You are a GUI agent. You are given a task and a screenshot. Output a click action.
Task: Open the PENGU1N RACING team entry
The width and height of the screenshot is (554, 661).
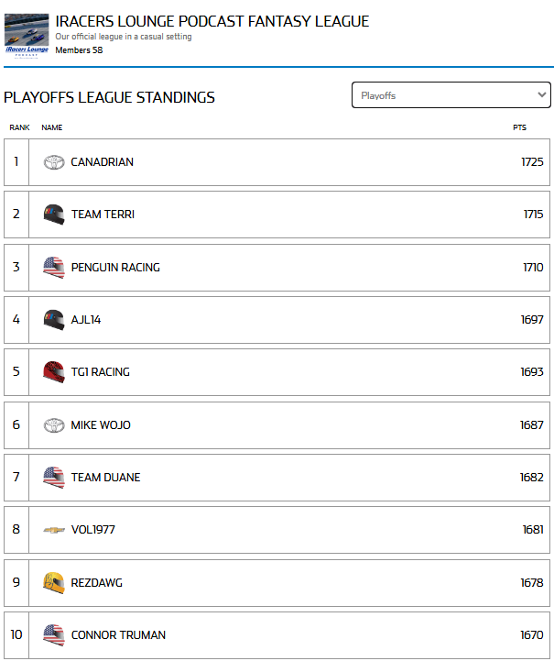pos(115,268)
